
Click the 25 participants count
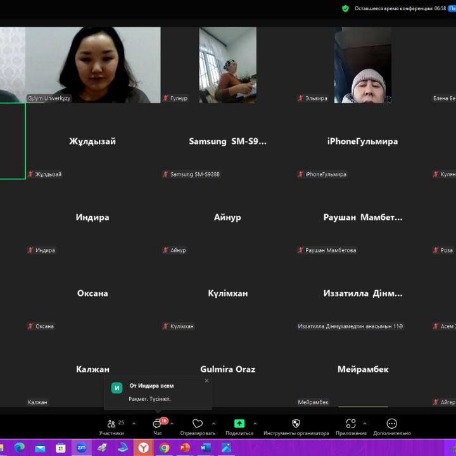pyautogui.click(x=121, y=422)
